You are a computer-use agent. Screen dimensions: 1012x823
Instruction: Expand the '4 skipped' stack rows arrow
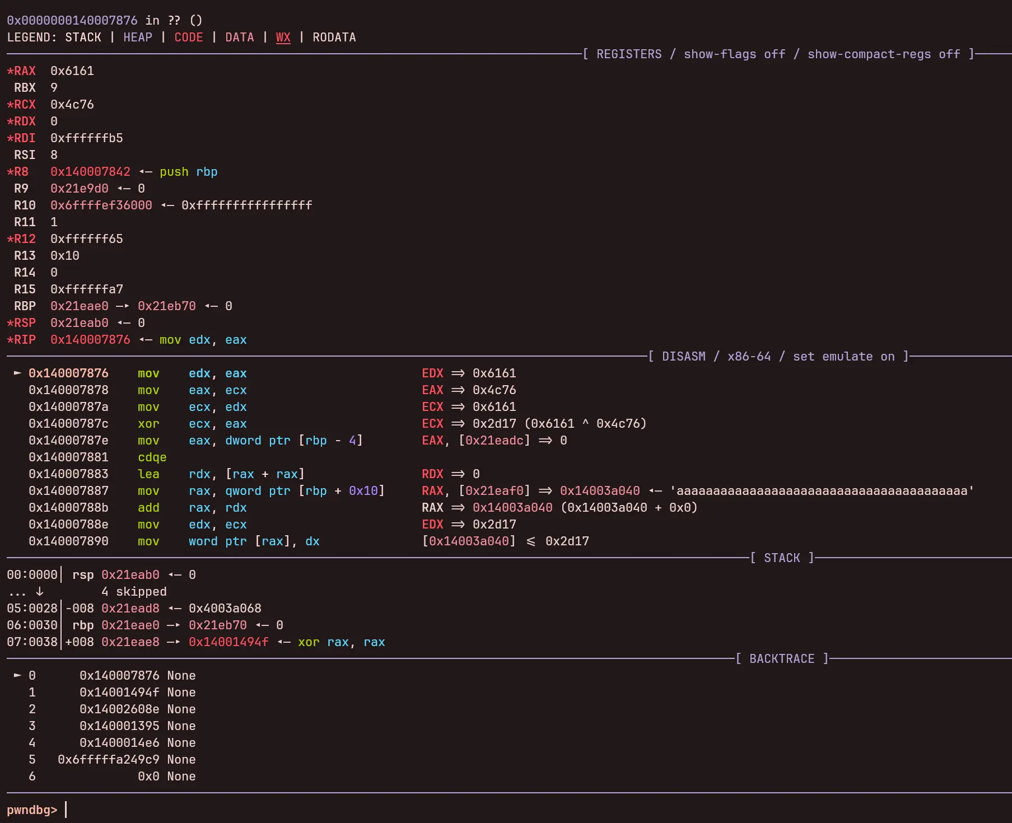pyautogui.click(x=39, y=591)
